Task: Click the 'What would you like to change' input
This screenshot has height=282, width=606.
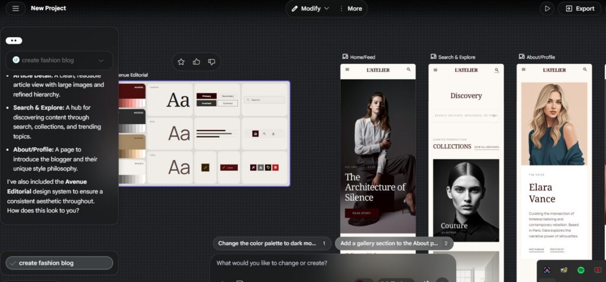Action: point(331,263)
